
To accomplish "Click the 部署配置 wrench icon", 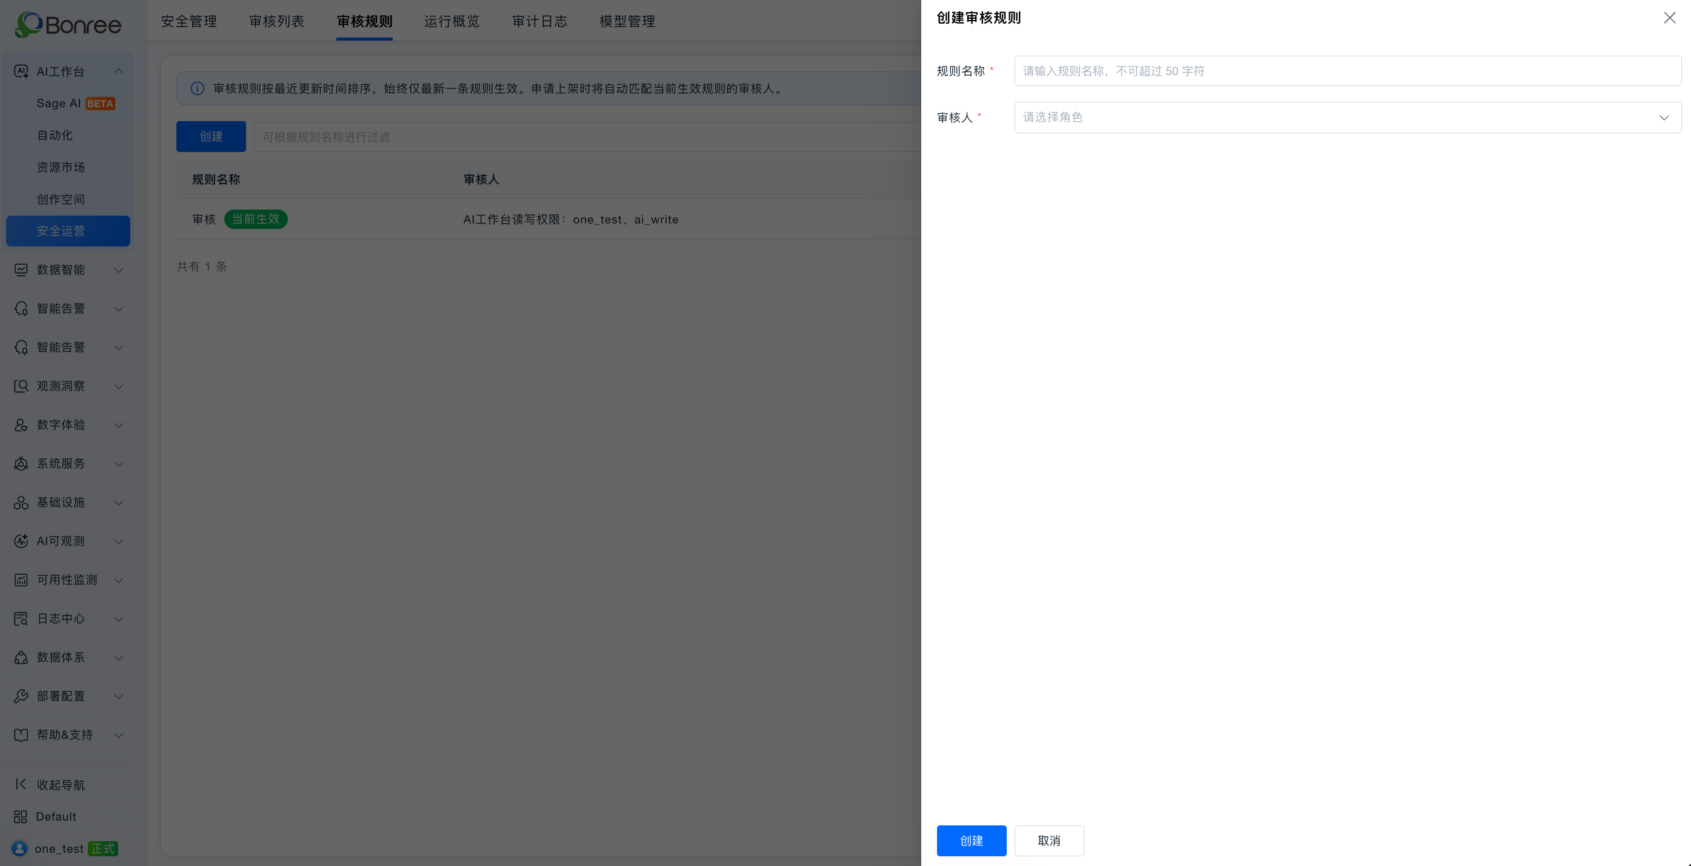I will coord(21,695).
